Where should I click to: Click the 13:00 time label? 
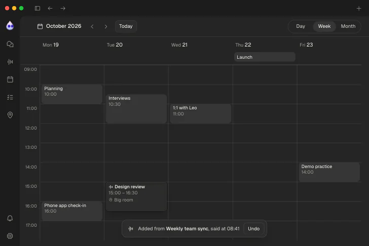click(31, 147)
